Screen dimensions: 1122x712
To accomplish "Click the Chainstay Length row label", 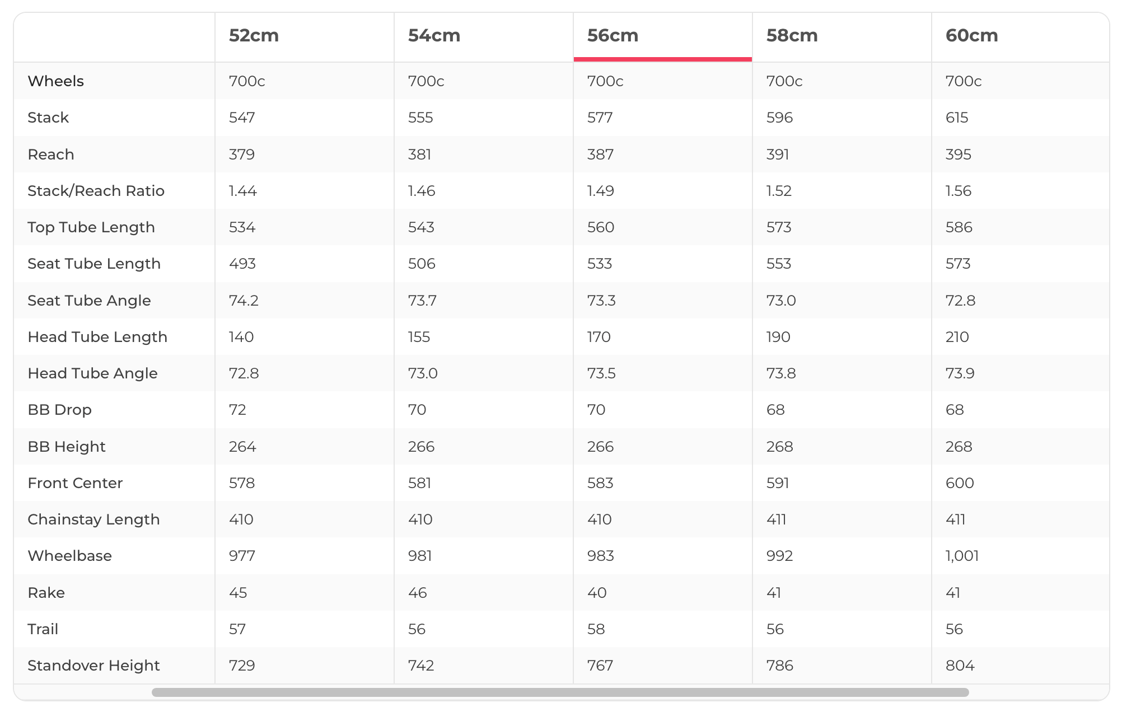I will pyautogui.click(x=93, y=519).
